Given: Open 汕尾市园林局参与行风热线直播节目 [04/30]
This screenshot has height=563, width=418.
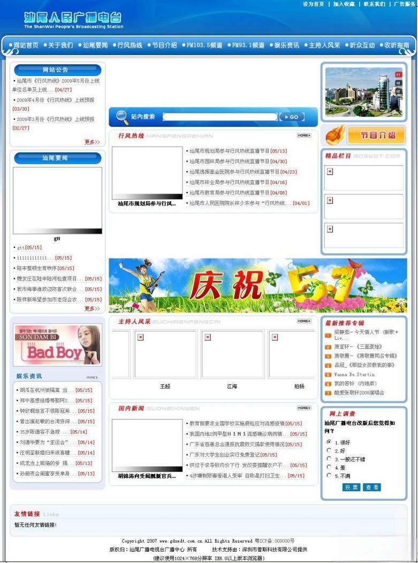Looking at the screenshot, I should tap(238, 162).
